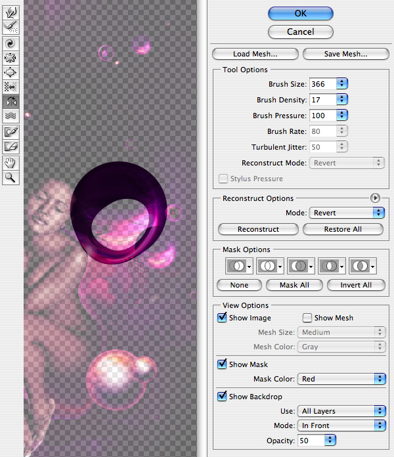Open the Mask Color dropdown
This screenshot has height=457, width=394.
341,379
